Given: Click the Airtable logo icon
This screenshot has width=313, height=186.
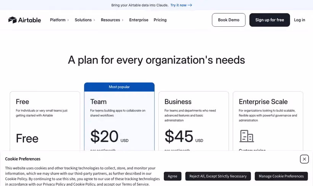Looking at the screenshot, I should point(12,20).
